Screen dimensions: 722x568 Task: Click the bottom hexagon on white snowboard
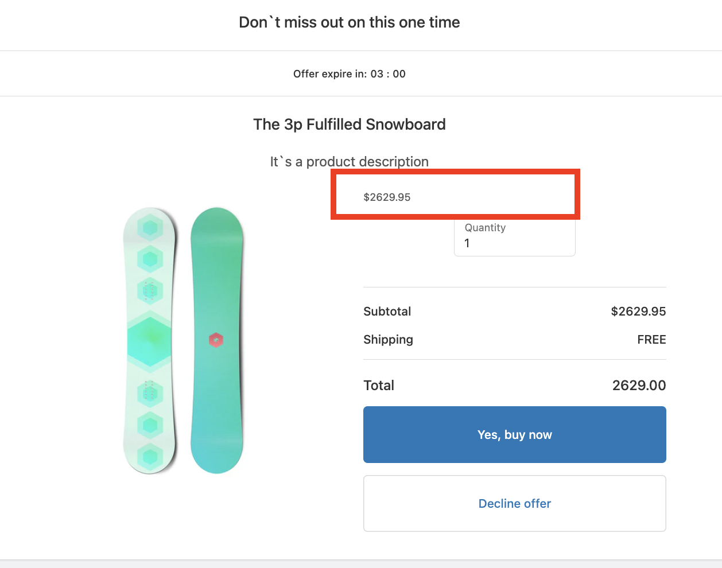coord(150,457)
